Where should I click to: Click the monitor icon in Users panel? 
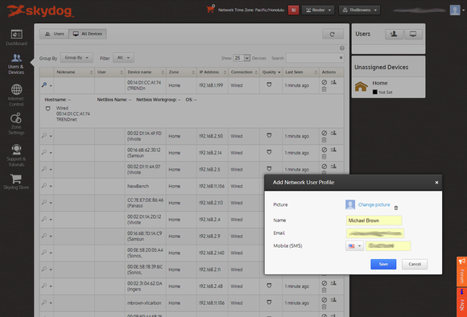coord(413,35)
